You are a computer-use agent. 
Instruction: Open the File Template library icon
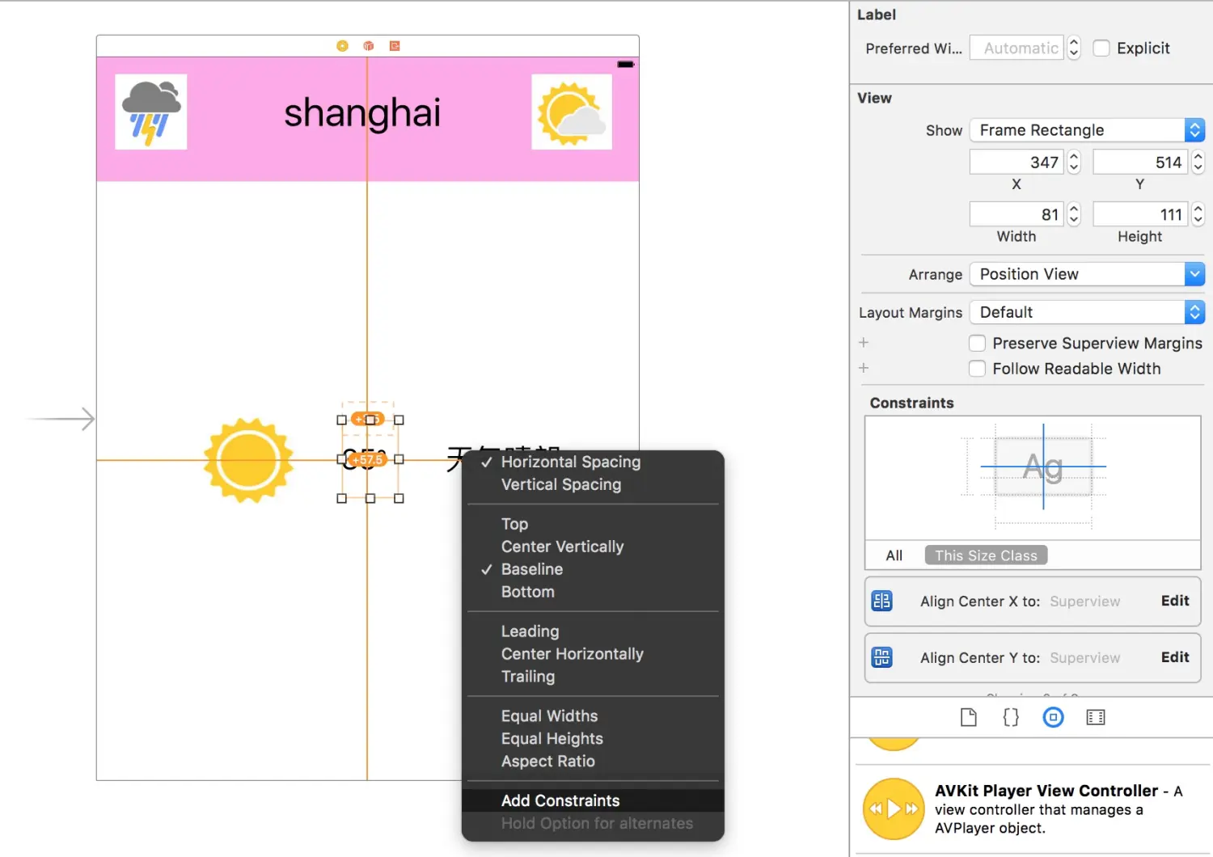pyautogui.click(x=969, y=717)
